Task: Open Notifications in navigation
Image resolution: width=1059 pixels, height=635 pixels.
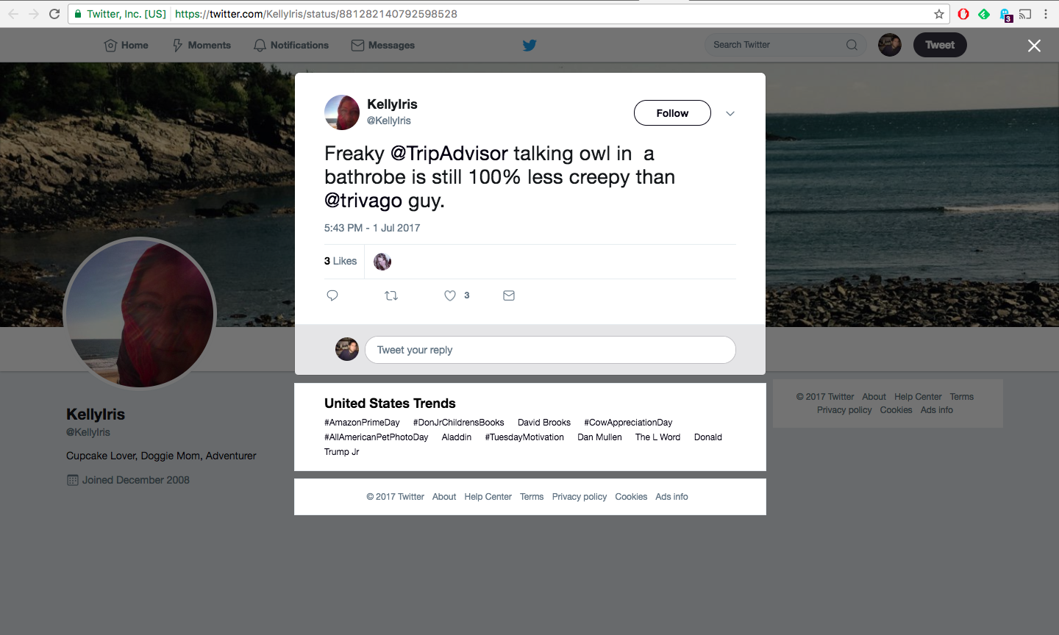Action: (291, 45)
